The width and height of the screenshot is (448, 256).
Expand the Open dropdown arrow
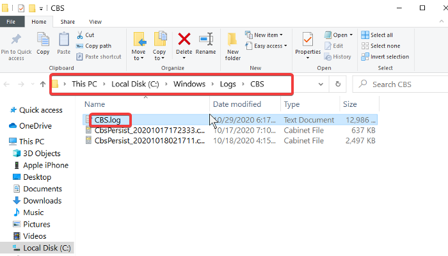[x=351, y=35]
